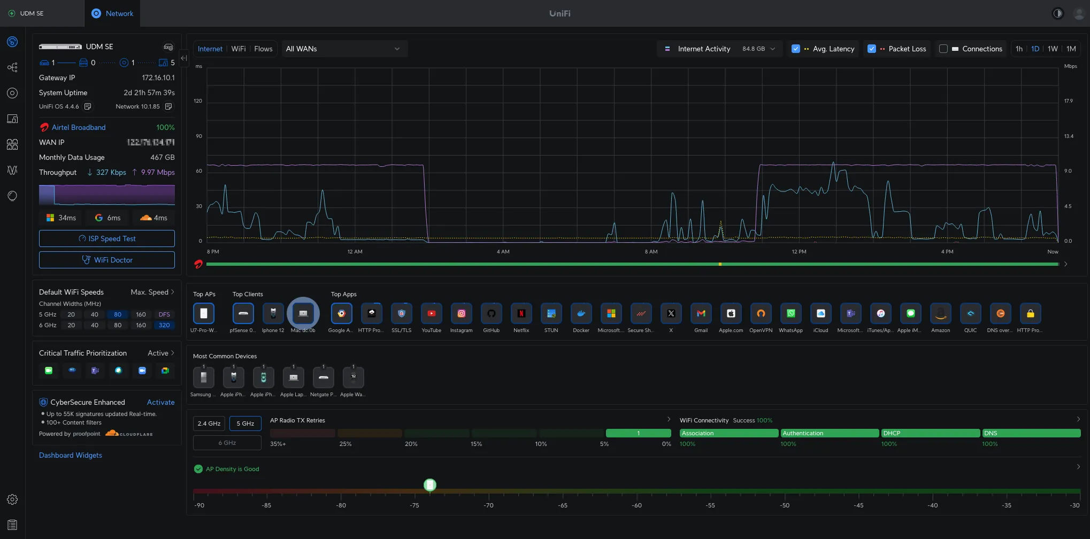
Task: Click the AP density slider marker
Action: tap(430, 485)
